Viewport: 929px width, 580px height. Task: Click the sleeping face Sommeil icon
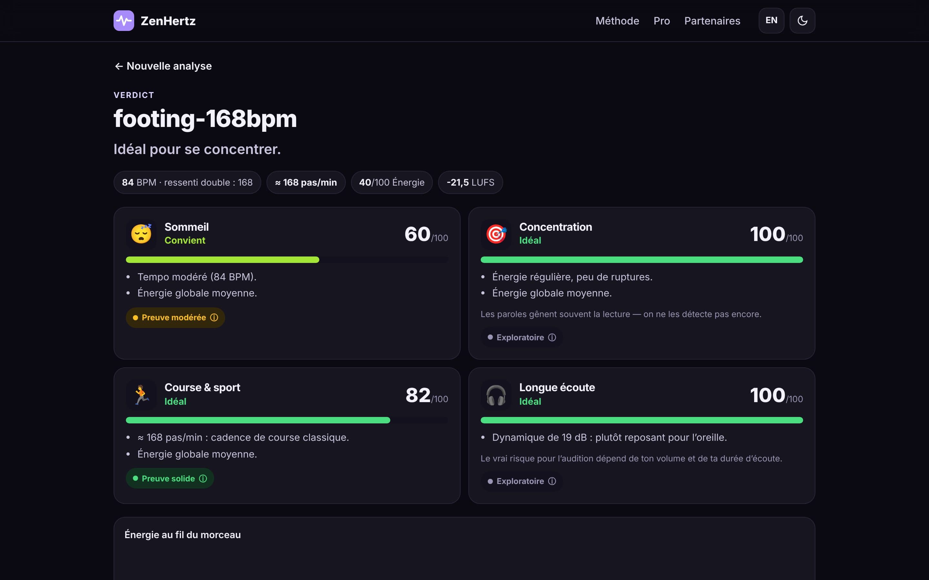(141, 234)
